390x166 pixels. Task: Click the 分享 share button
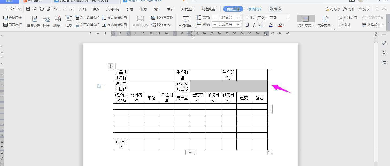tap(364, 9)
